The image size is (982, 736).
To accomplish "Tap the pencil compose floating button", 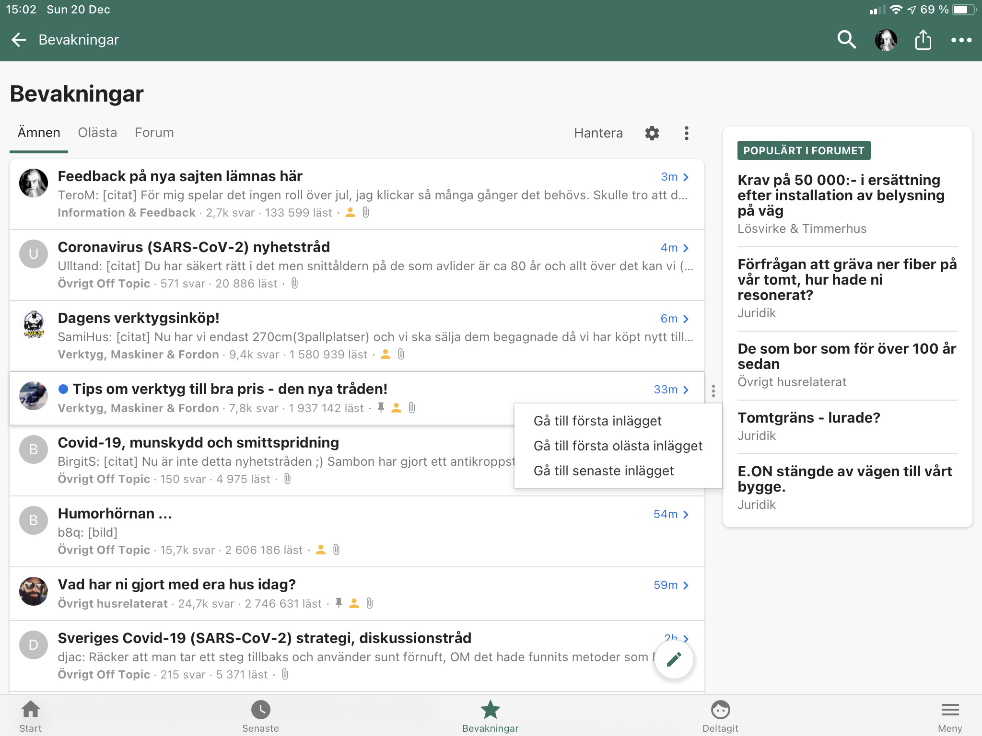I will click(674, 659).
